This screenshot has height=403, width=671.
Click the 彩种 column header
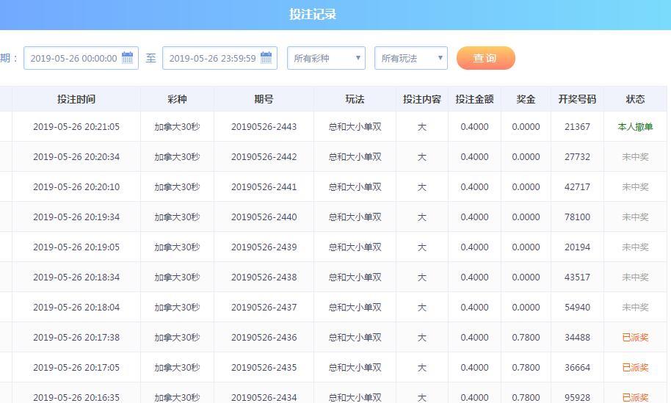tap(177, 99)
